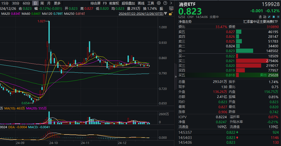Enable 超级叠加 super overlay mode
The image size is (281, 146).
129,3
